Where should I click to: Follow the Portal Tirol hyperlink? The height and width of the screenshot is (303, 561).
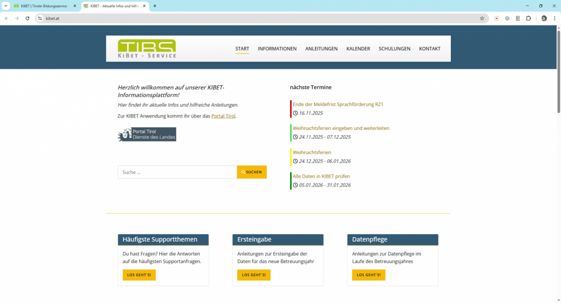click(x=223, y=116)
